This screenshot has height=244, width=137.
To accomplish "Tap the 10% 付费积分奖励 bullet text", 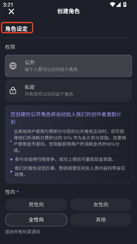I will (x=70, y=141).
